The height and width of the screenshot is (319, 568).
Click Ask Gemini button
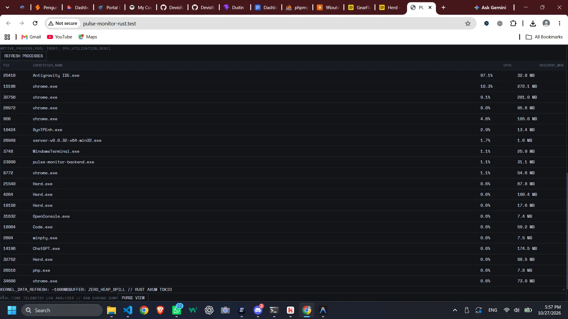[490, 7]
